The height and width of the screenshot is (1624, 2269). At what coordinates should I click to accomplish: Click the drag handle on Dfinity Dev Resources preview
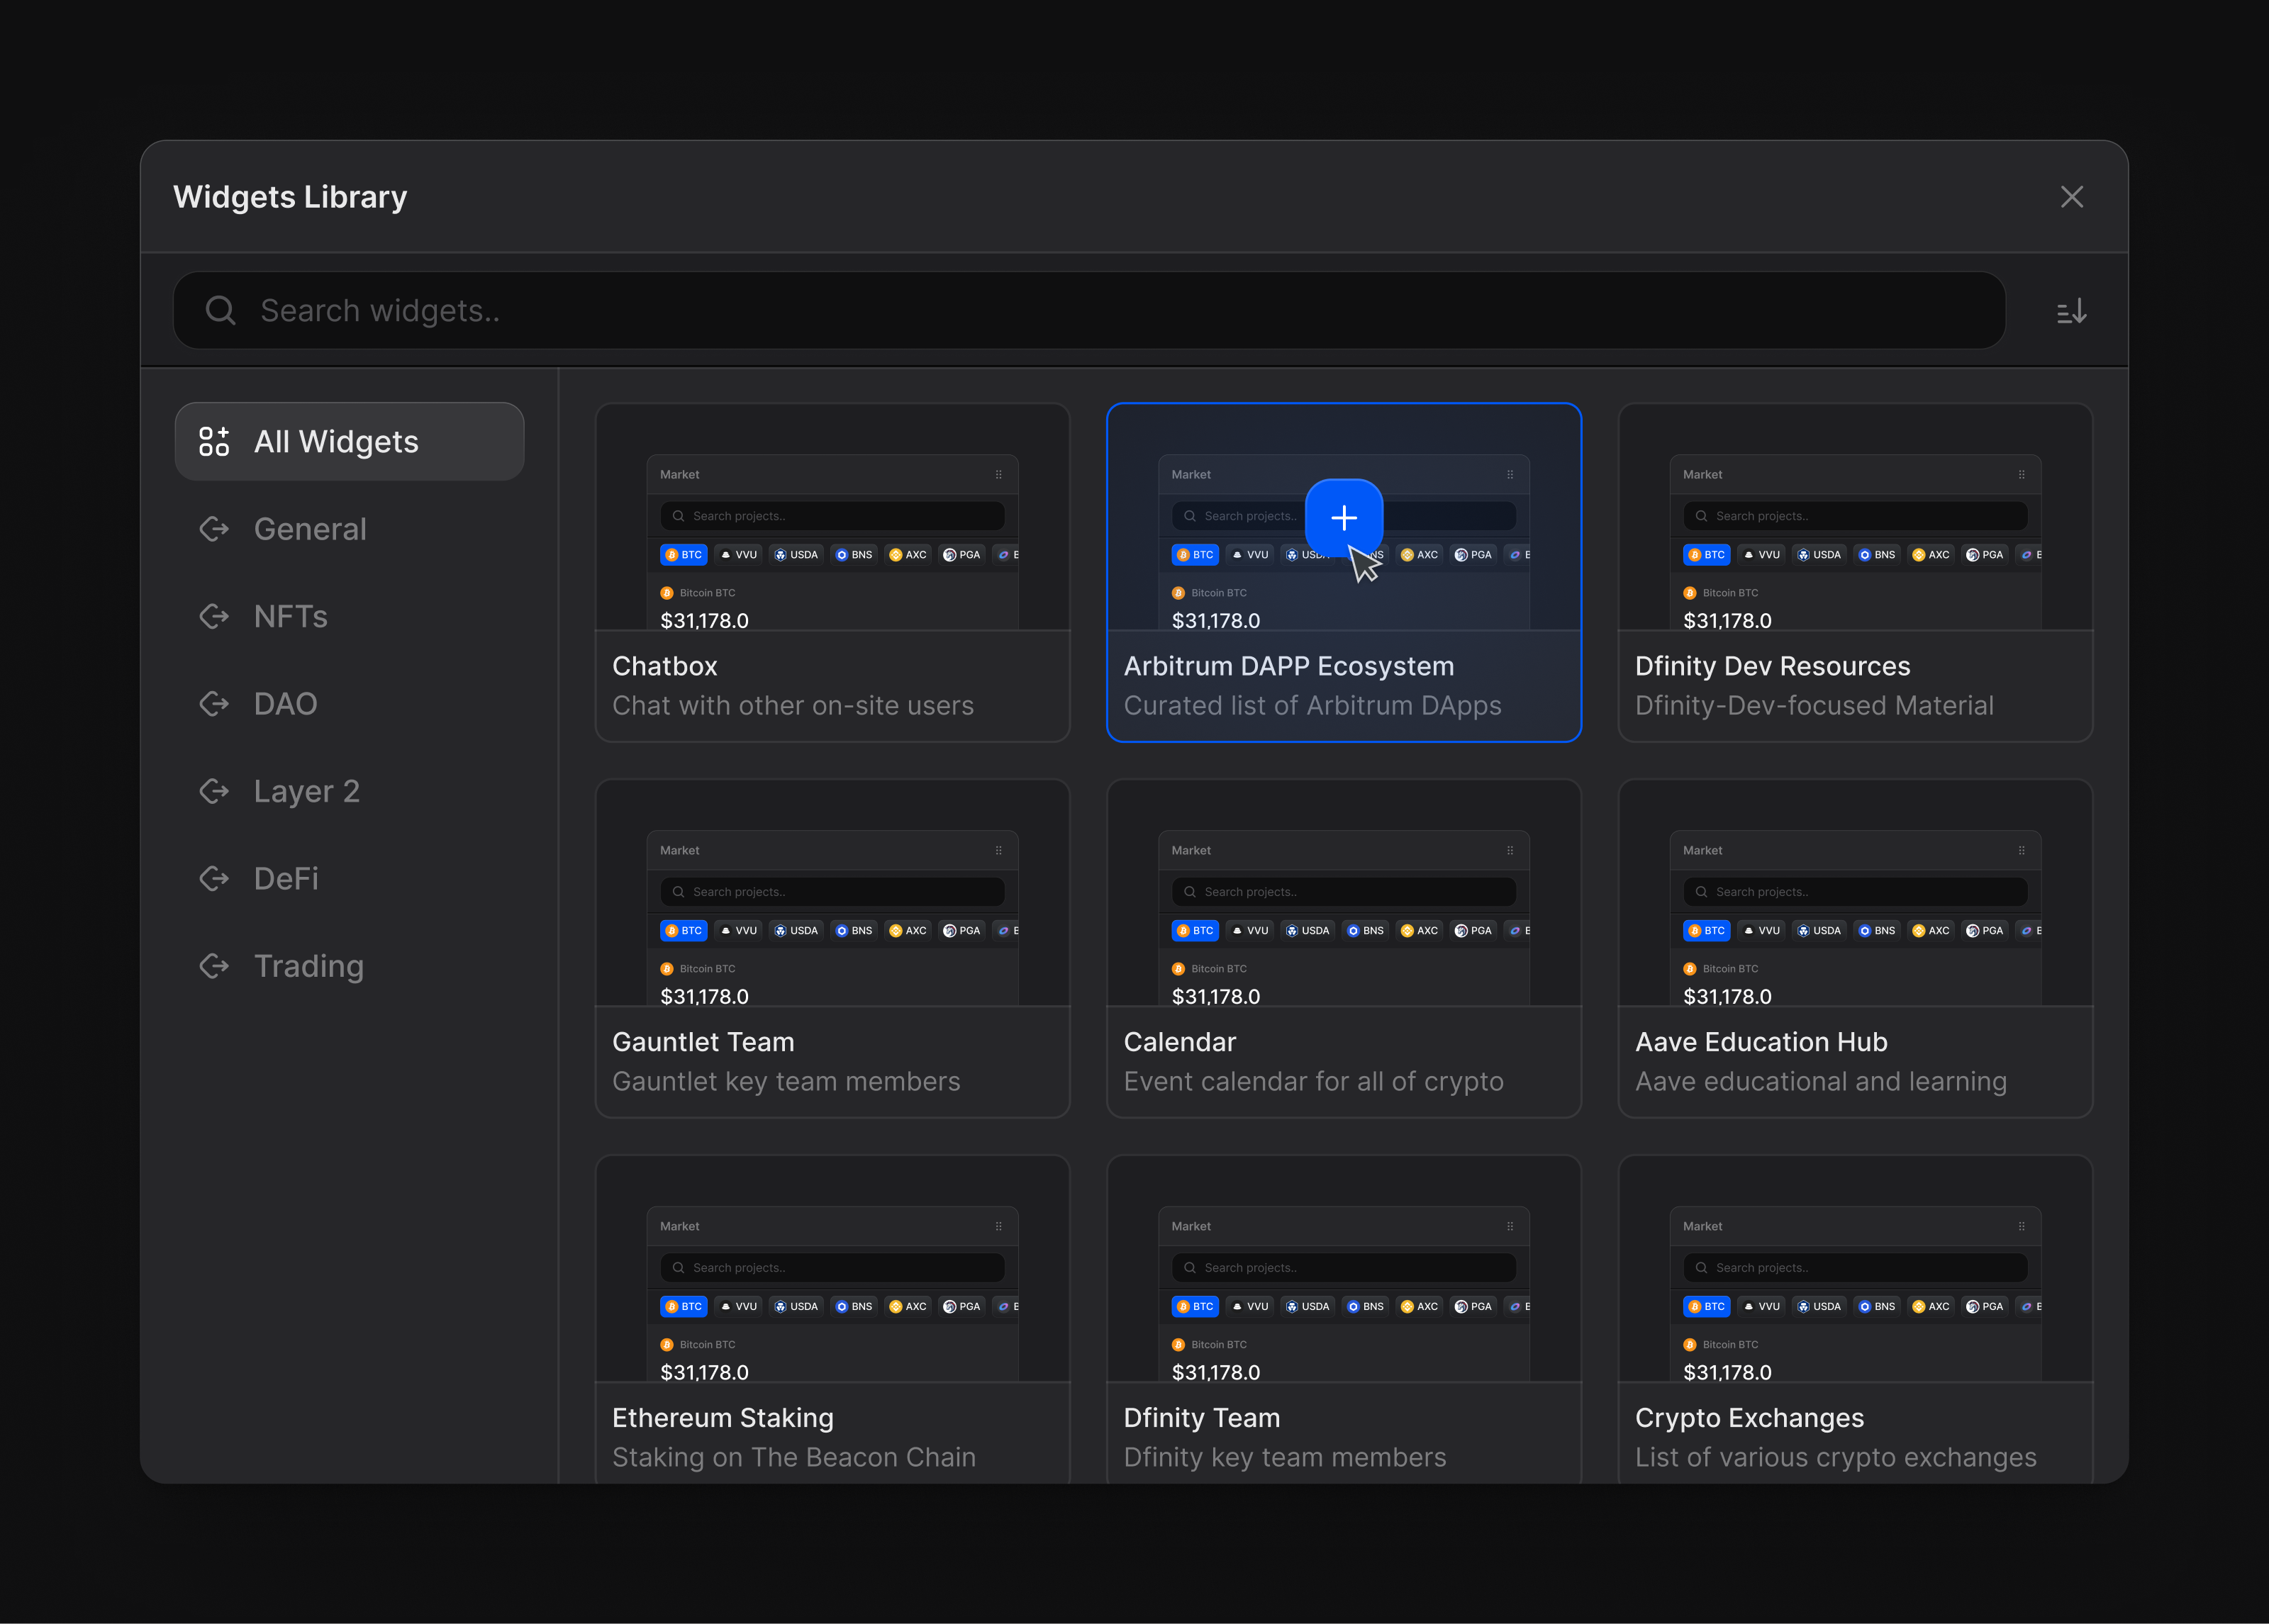pos(2021,474)
